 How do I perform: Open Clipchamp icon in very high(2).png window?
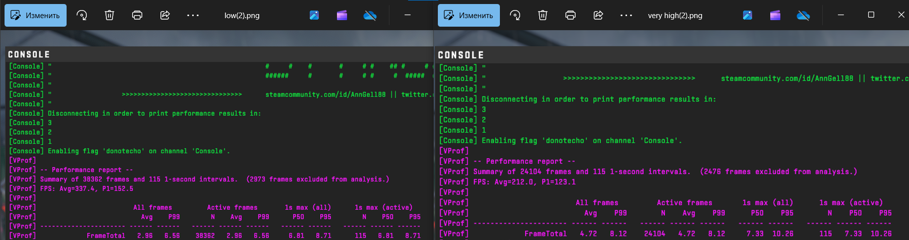[775, 15]
